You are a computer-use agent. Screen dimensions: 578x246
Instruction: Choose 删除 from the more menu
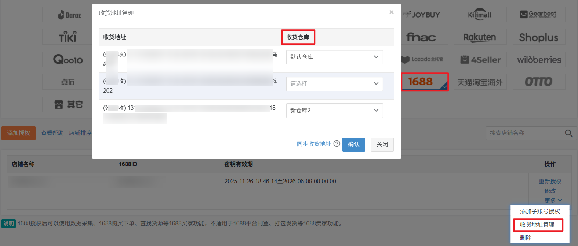526,238
